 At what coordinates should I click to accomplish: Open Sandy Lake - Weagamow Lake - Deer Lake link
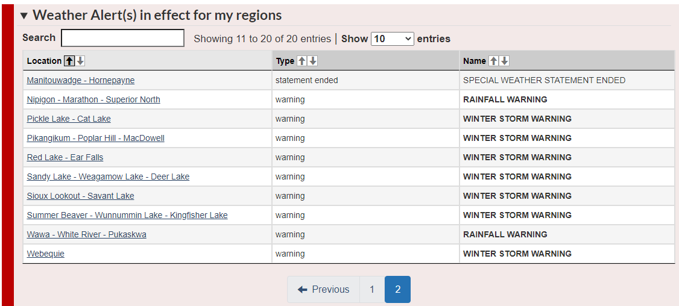point(109,176)
